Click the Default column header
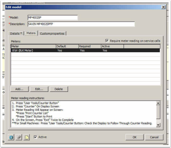Viewport: 171px width, 148px height. (67, 46)
